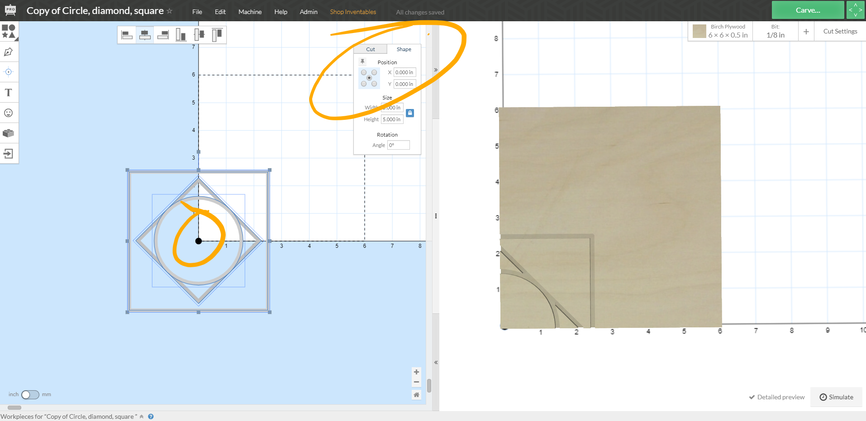Screen dimensions: 866x421
Task: Collapse the Workpieces bar
Action: pos(141,416)
